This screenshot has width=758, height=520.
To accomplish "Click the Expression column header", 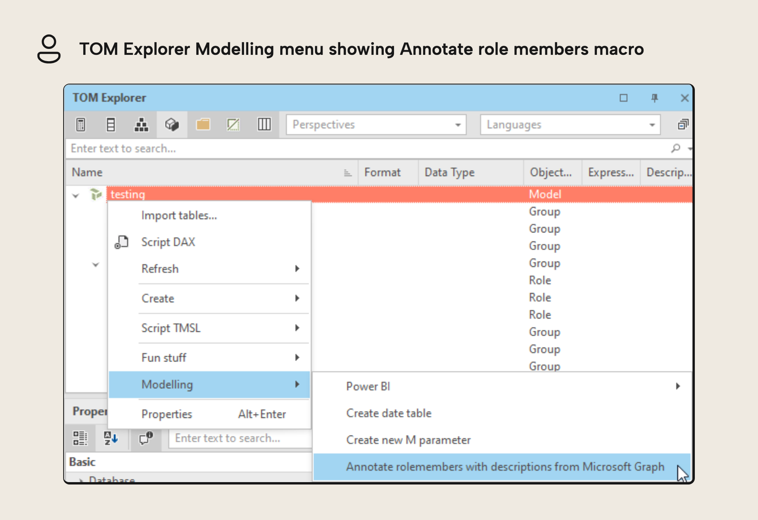I will (611, 172).
